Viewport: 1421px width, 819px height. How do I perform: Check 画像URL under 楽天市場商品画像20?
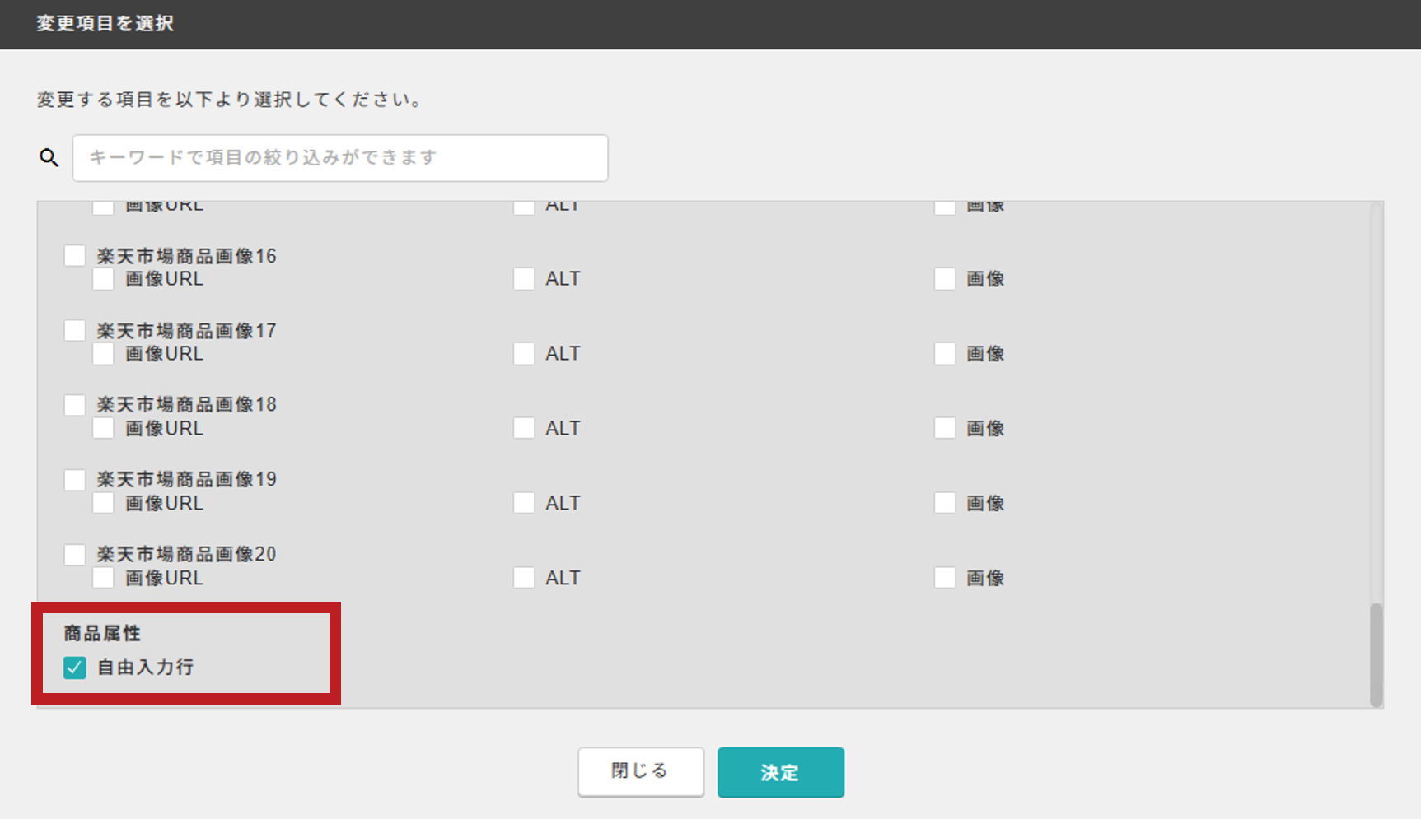pyautogui.click(x=103, y=578)
